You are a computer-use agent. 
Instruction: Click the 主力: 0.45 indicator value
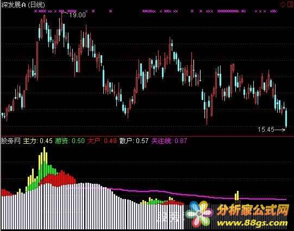click(x=37, y=141)
